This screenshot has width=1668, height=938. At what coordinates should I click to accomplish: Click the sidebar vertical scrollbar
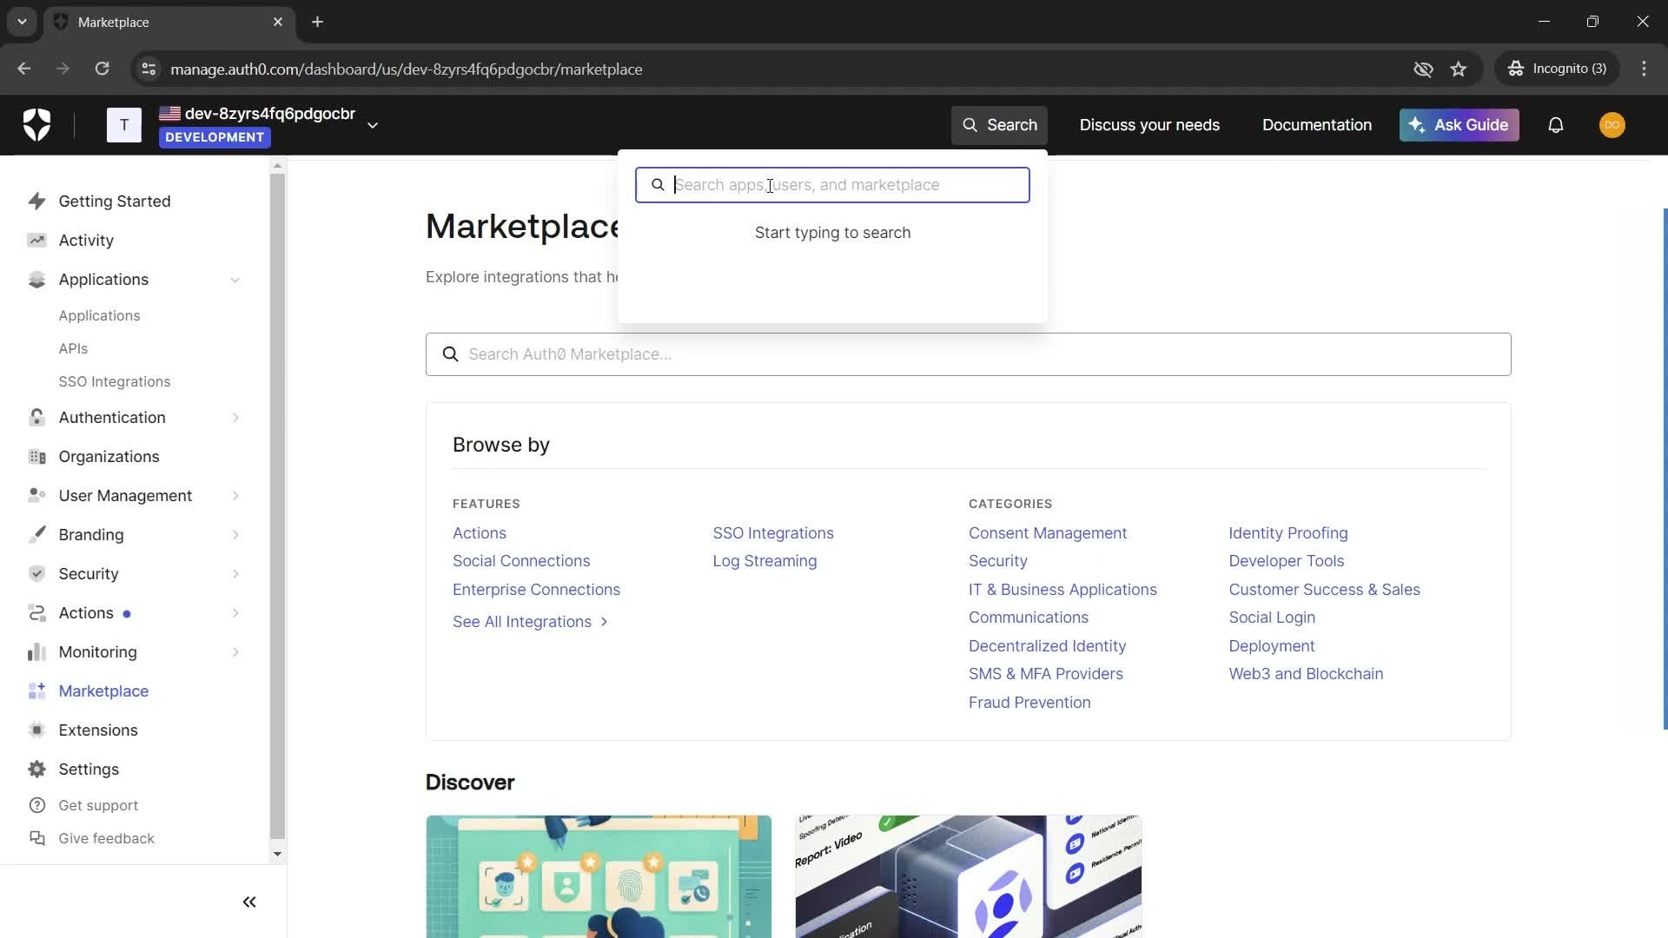click(277, 505)
